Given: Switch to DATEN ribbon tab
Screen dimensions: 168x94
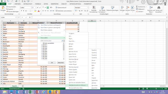Looking at the screenshot, I should (46, 4).
